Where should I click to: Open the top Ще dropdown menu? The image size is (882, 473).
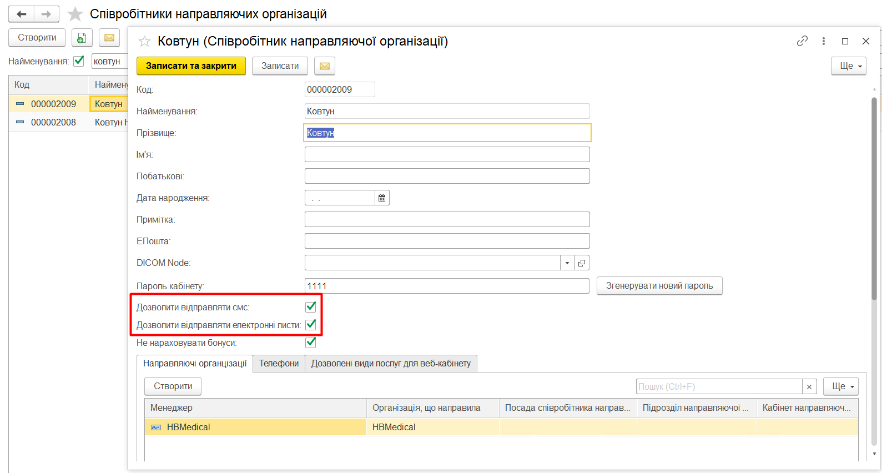pos(848,66)
